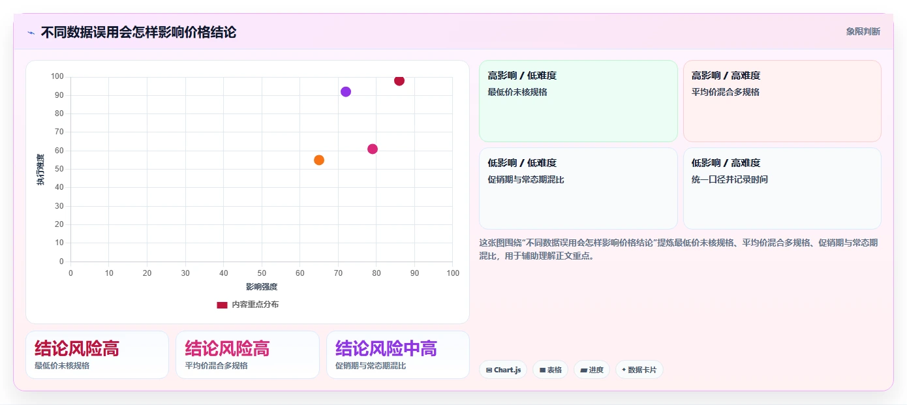The width and height of the screenshot is (907, 405).
Task: Click the icon in the 表格 chip
Action: [x=542, y=370]
